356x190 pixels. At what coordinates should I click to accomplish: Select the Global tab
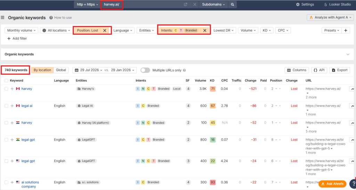coord(61,70)
